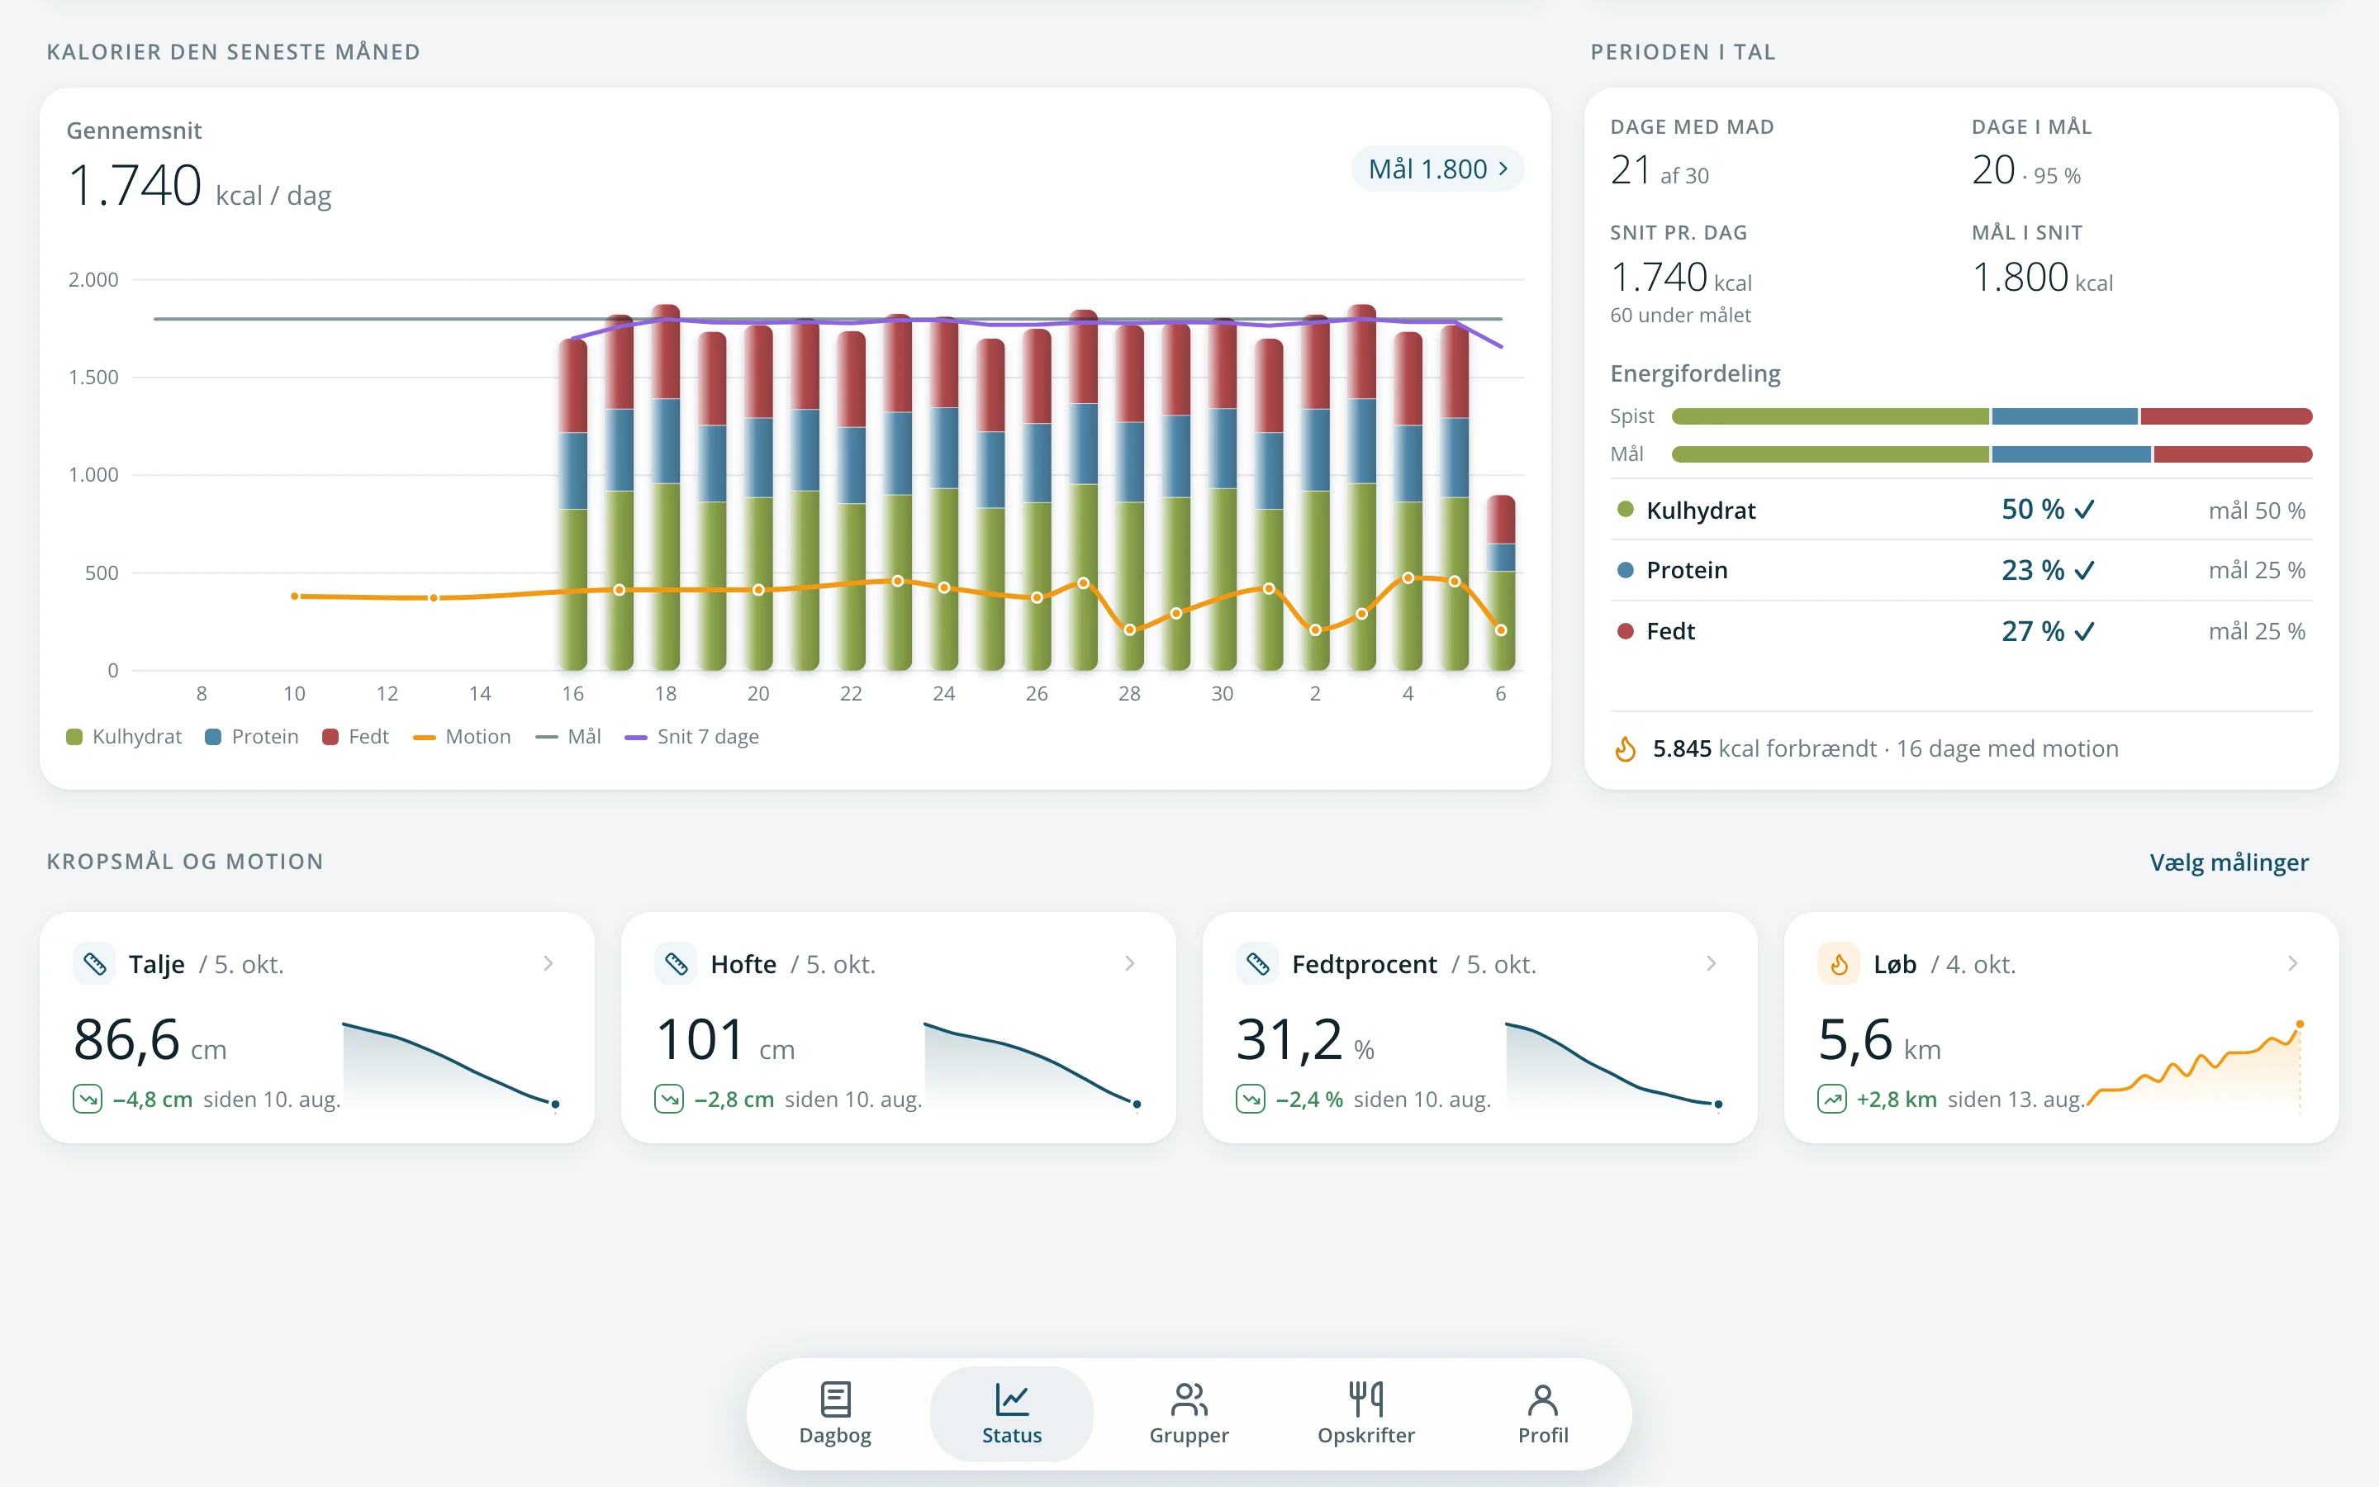Toggle Snit 7 dage line in legend
This screenshot has width=2379, height=1487.
coord(692,737)
